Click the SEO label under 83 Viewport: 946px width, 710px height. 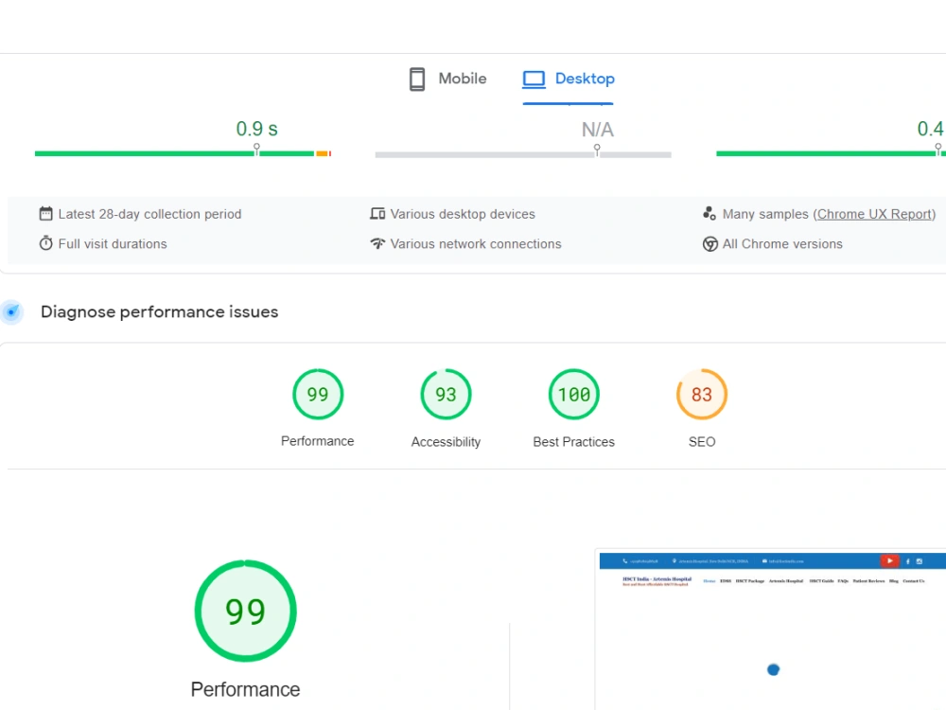(x=702, y=442)
